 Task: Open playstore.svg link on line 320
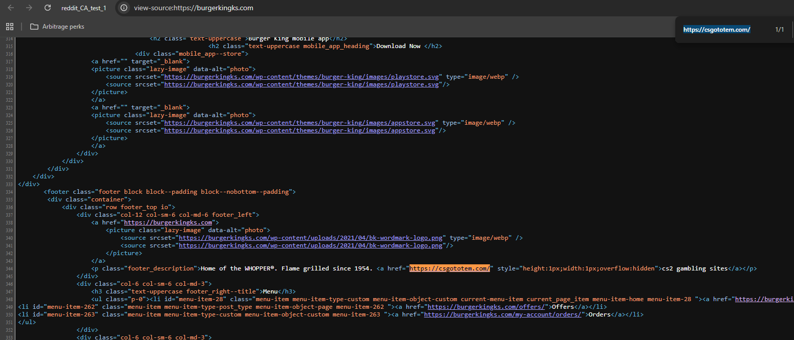(x=303, y=84)
